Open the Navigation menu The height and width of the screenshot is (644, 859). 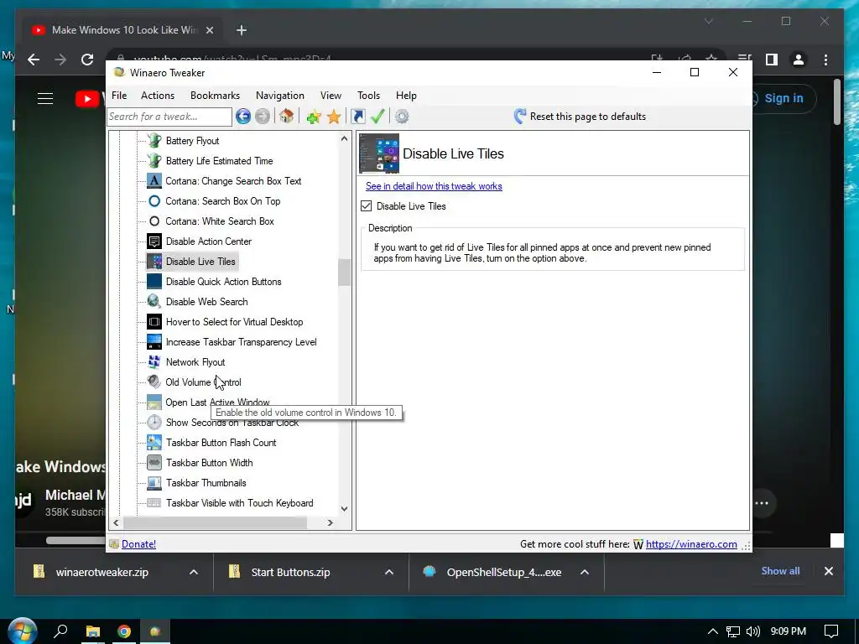point(280,96)
